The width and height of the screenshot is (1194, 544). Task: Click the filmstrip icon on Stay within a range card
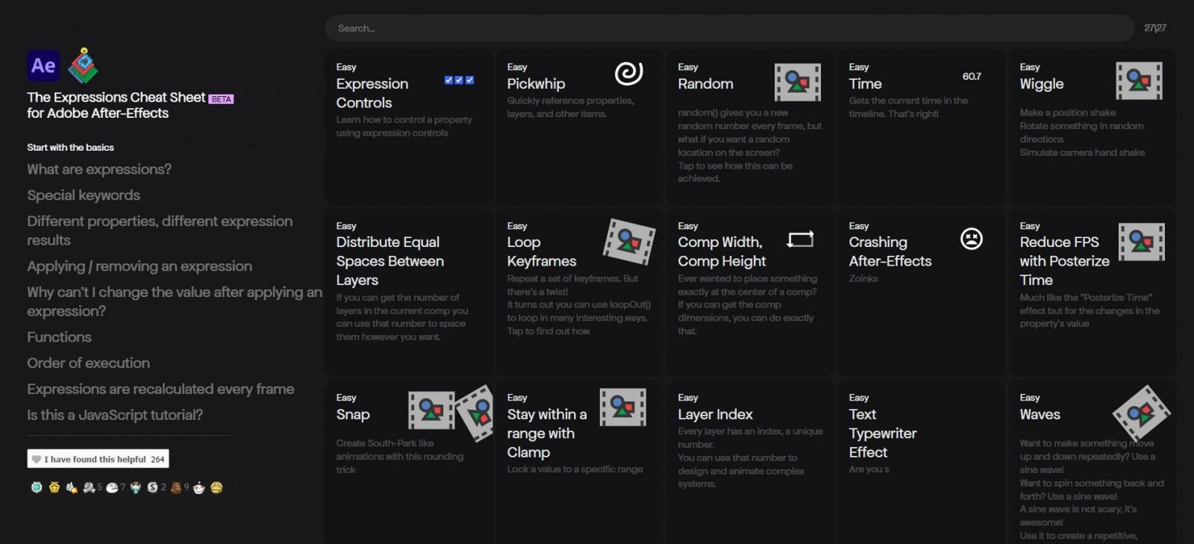623,407
